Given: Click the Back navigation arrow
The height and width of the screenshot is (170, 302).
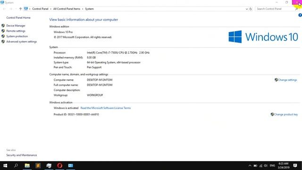Looking at the screenshot, I should click(4, 9).
